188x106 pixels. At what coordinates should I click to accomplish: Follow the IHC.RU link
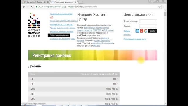tap(97, 46)
